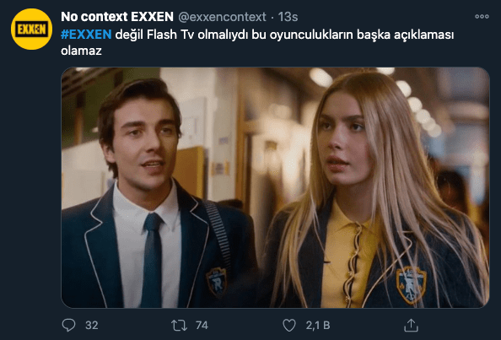Click the tweet text mentioning Flash Tv
This screenshot has width=501, height=340.
click(257, 42)
